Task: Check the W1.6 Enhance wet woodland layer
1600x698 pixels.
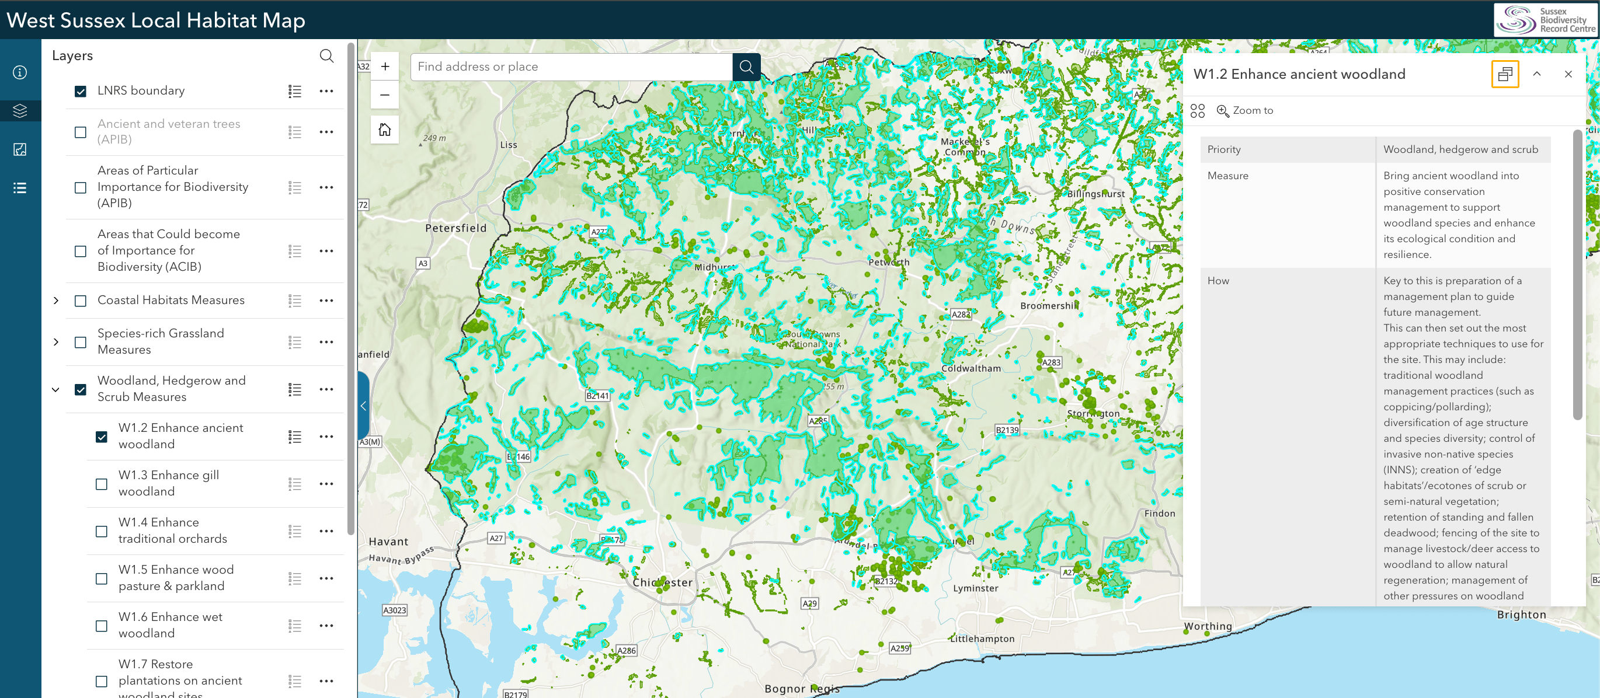Action: click(102, 626)
